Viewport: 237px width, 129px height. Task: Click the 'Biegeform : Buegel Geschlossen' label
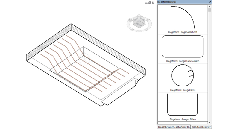click(x=183, y=61)
